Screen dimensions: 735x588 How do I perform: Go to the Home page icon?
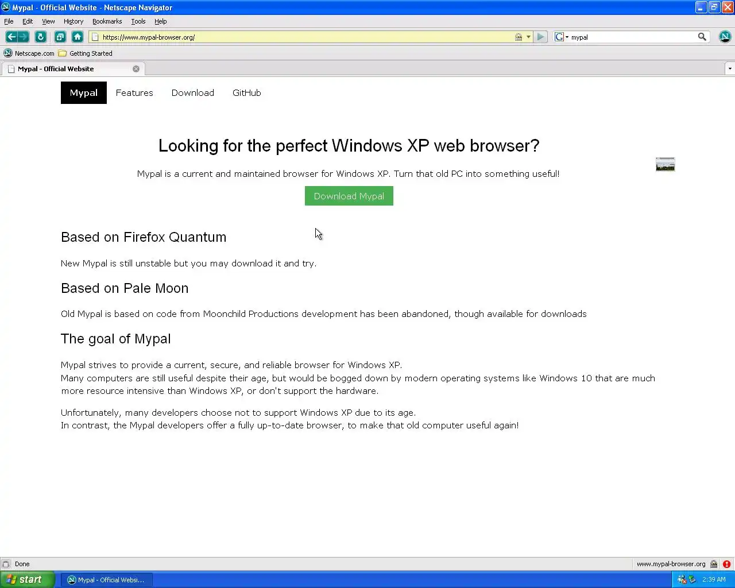78,37
